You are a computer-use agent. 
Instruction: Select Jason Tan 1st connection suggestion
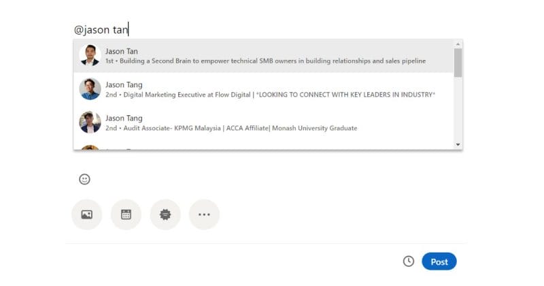coord(263,56)
